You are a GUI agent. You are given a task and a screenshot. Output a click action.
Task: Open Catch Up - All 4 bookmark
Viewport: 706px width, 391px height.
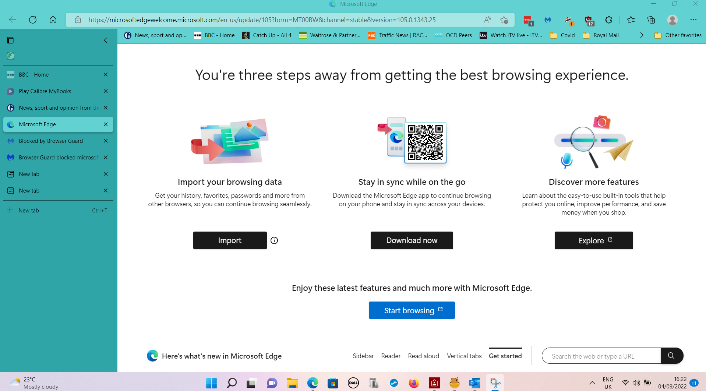[267, 35]
